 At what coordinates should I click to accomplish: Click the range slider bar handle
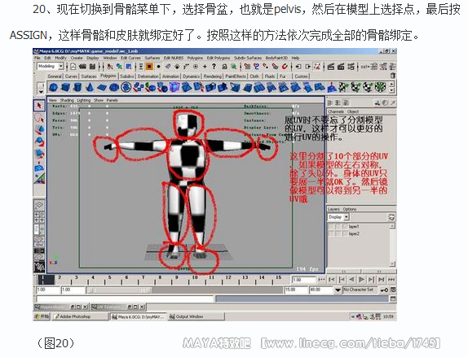pyautogui.click(x=119, y=290)
